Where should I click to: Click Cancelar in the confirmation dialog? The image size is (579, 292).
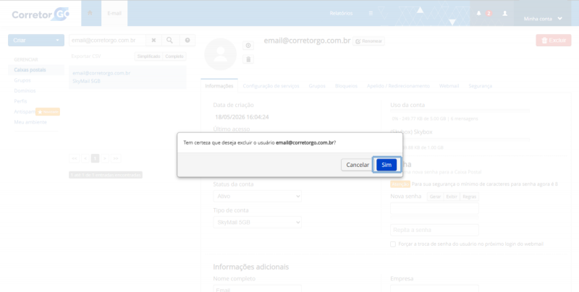pos(358,165)
